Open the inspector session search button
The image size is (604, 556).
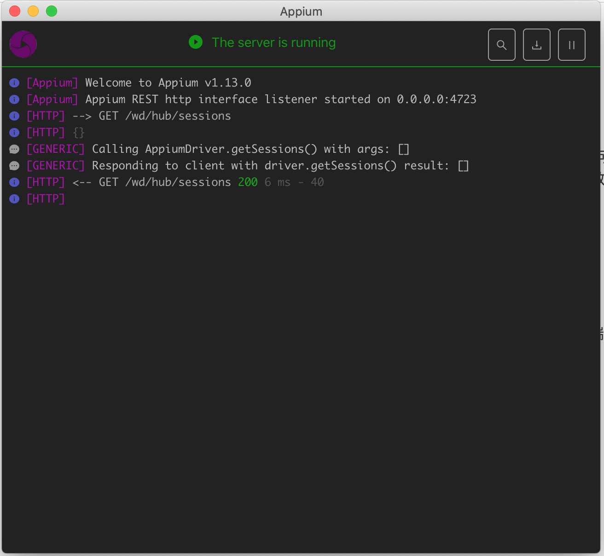point(501,45)
